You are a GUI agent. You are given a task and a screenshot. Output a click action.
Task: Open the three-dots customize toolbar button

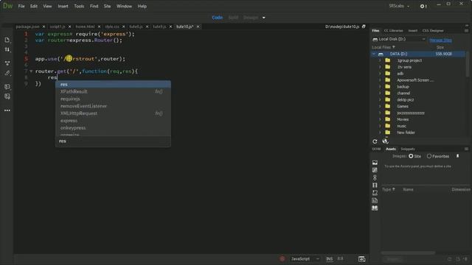click(7, 110)
